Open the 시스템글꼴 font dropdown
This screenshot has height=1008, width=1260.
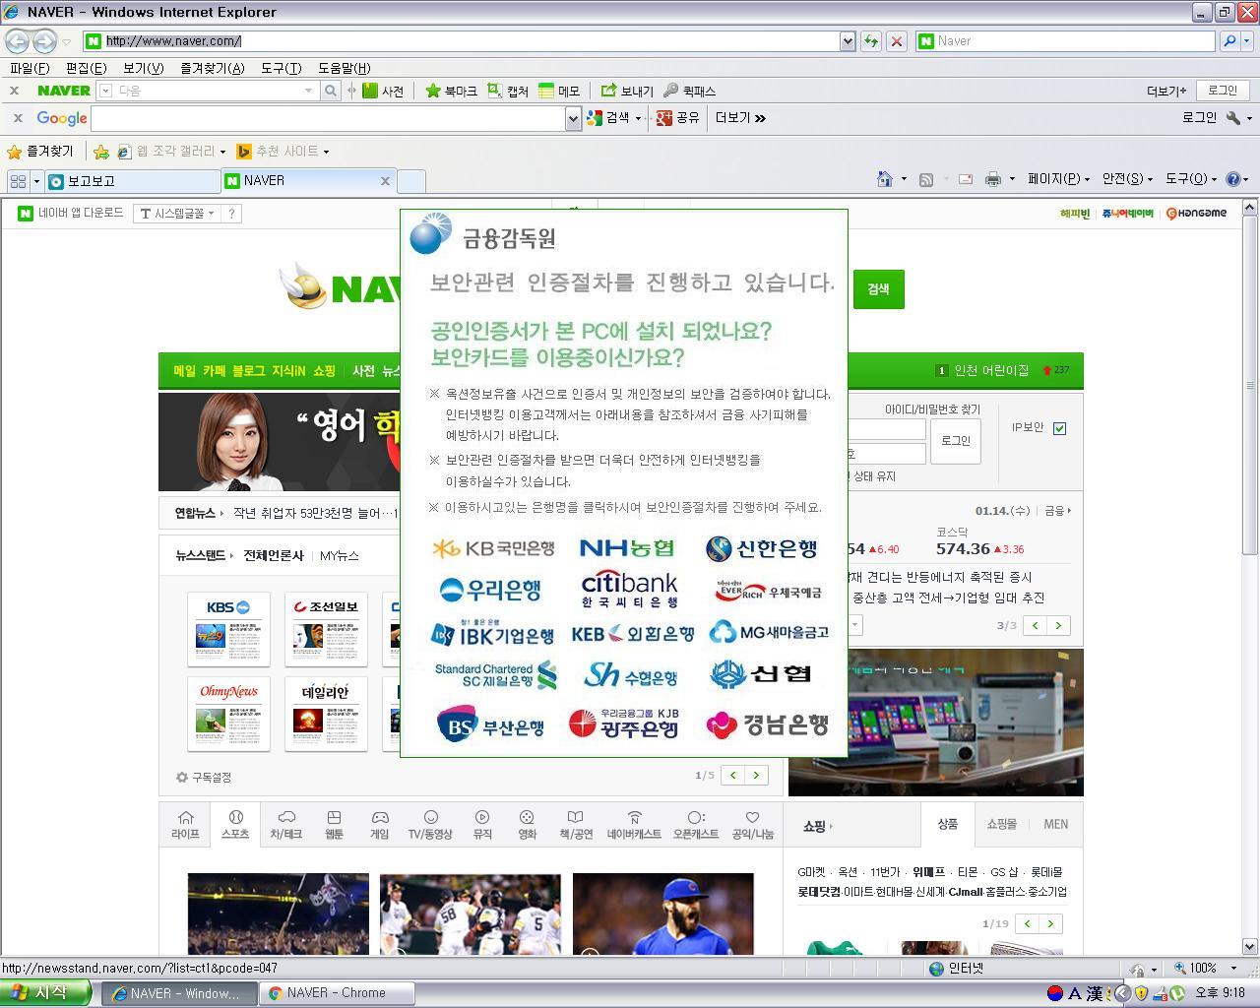(x=177, y=214)
